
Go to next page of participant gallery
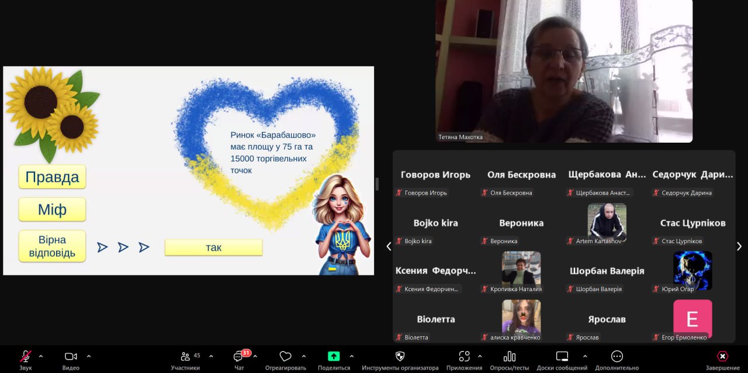[x=739, y=246]
